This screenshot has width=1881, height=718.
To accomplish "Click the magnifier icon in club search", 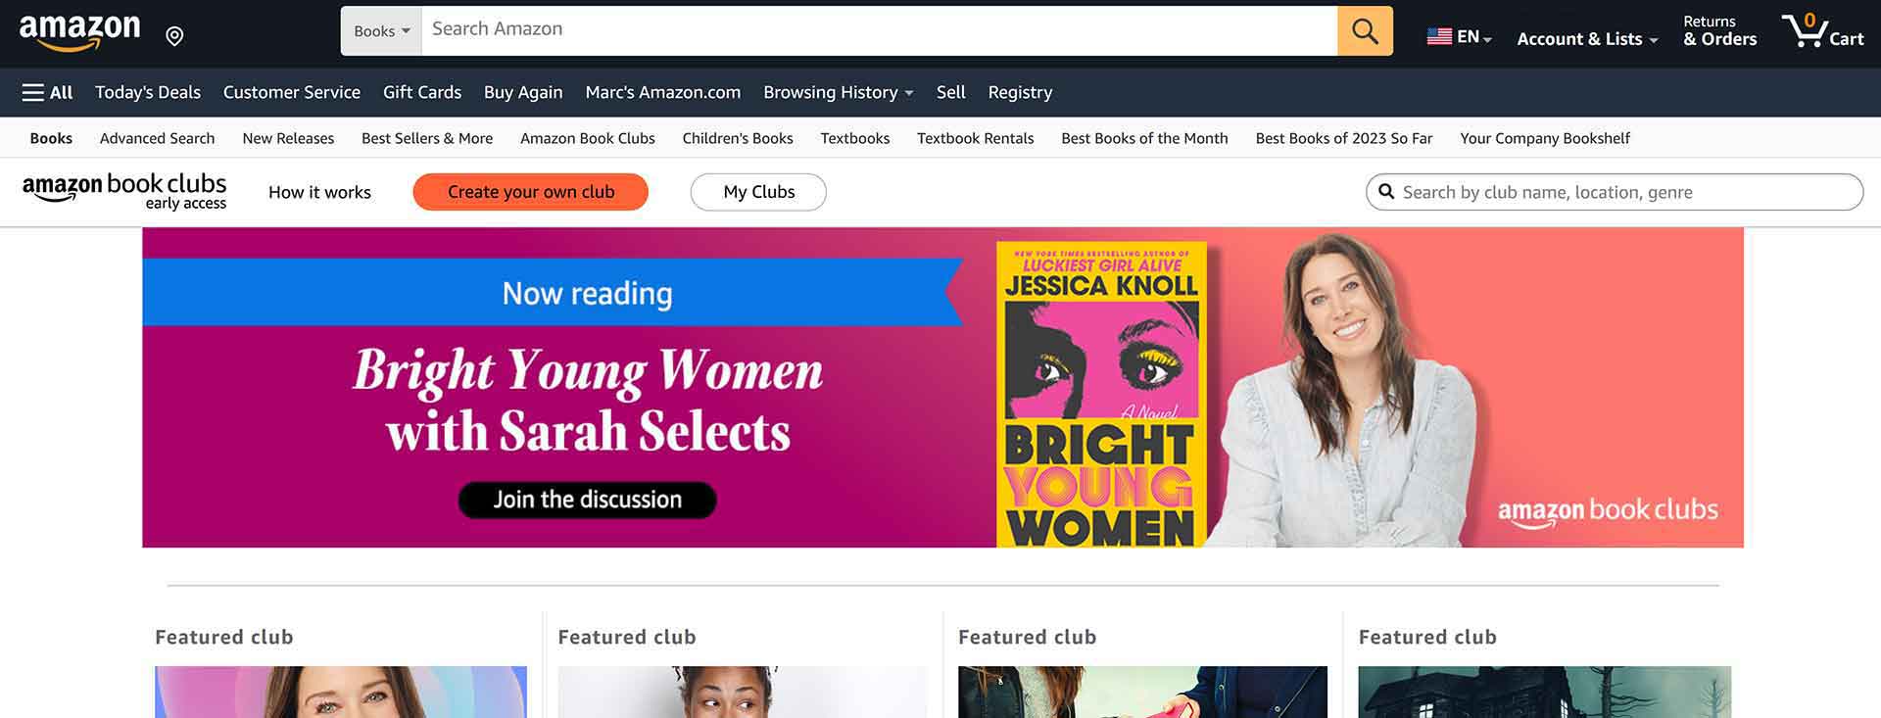I will pyautogui.click(x=1386, y=191).
